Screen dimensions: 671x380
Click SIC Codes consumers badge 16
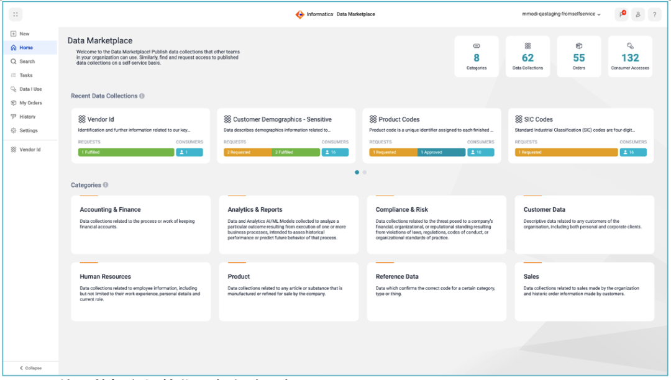tap(633, 152)
